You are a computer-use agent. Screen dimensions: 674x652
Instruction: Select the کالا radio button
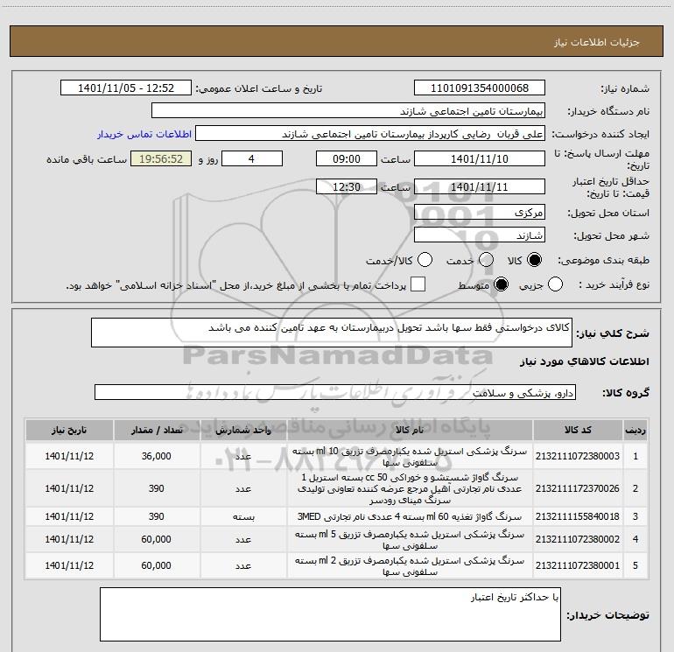click(534, 260)
